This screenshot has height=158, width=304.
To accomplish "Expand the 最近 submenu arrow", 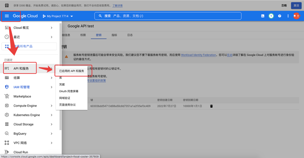I will [x=52, y=37].
